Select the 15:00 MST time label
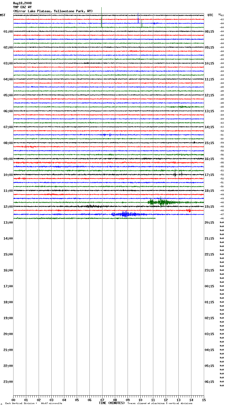This screenshot has height=407, width=225. coord(8,254)
